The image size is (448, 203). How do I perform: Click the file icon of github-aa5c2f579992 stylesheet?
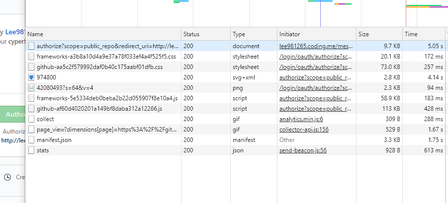32,67
